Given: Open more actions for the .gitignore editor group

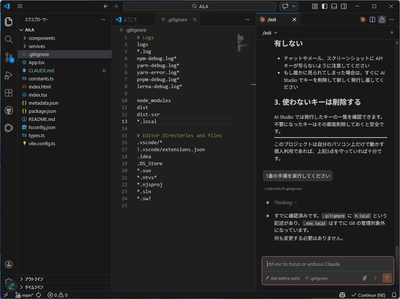Looking at the screenshot, I should [247, 20].
